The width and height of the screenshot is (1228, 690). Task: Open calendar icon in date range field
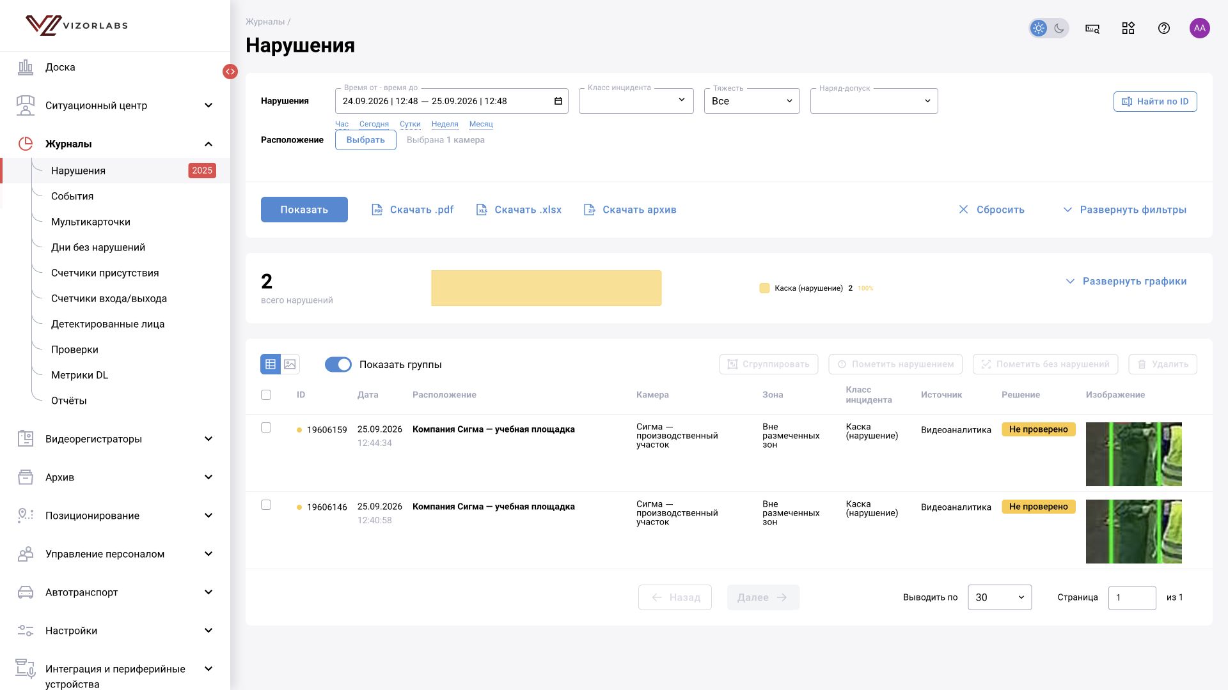(x=558, y=101)
